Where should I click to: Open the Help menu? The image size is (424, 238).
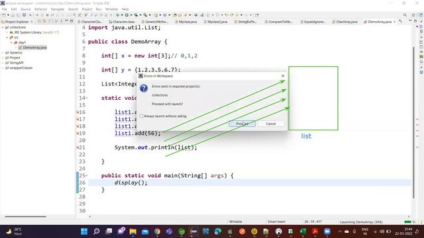pyautogui.click(x=125, y=9)
